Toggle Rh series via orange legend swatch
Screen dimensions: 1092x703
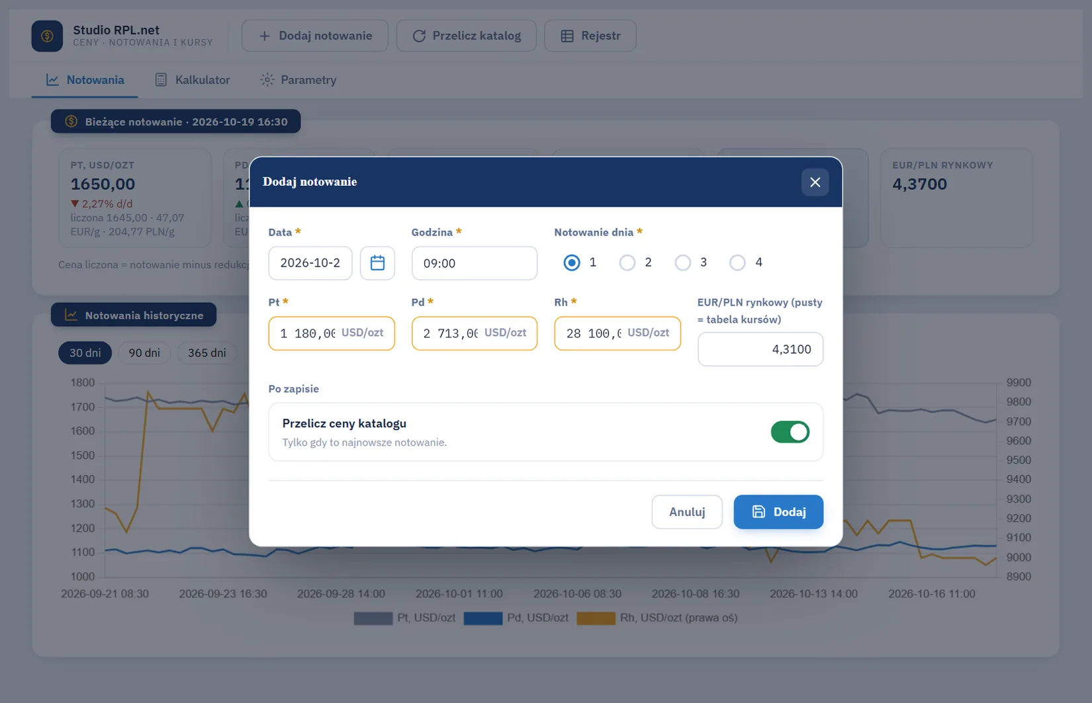click(596, 618)
